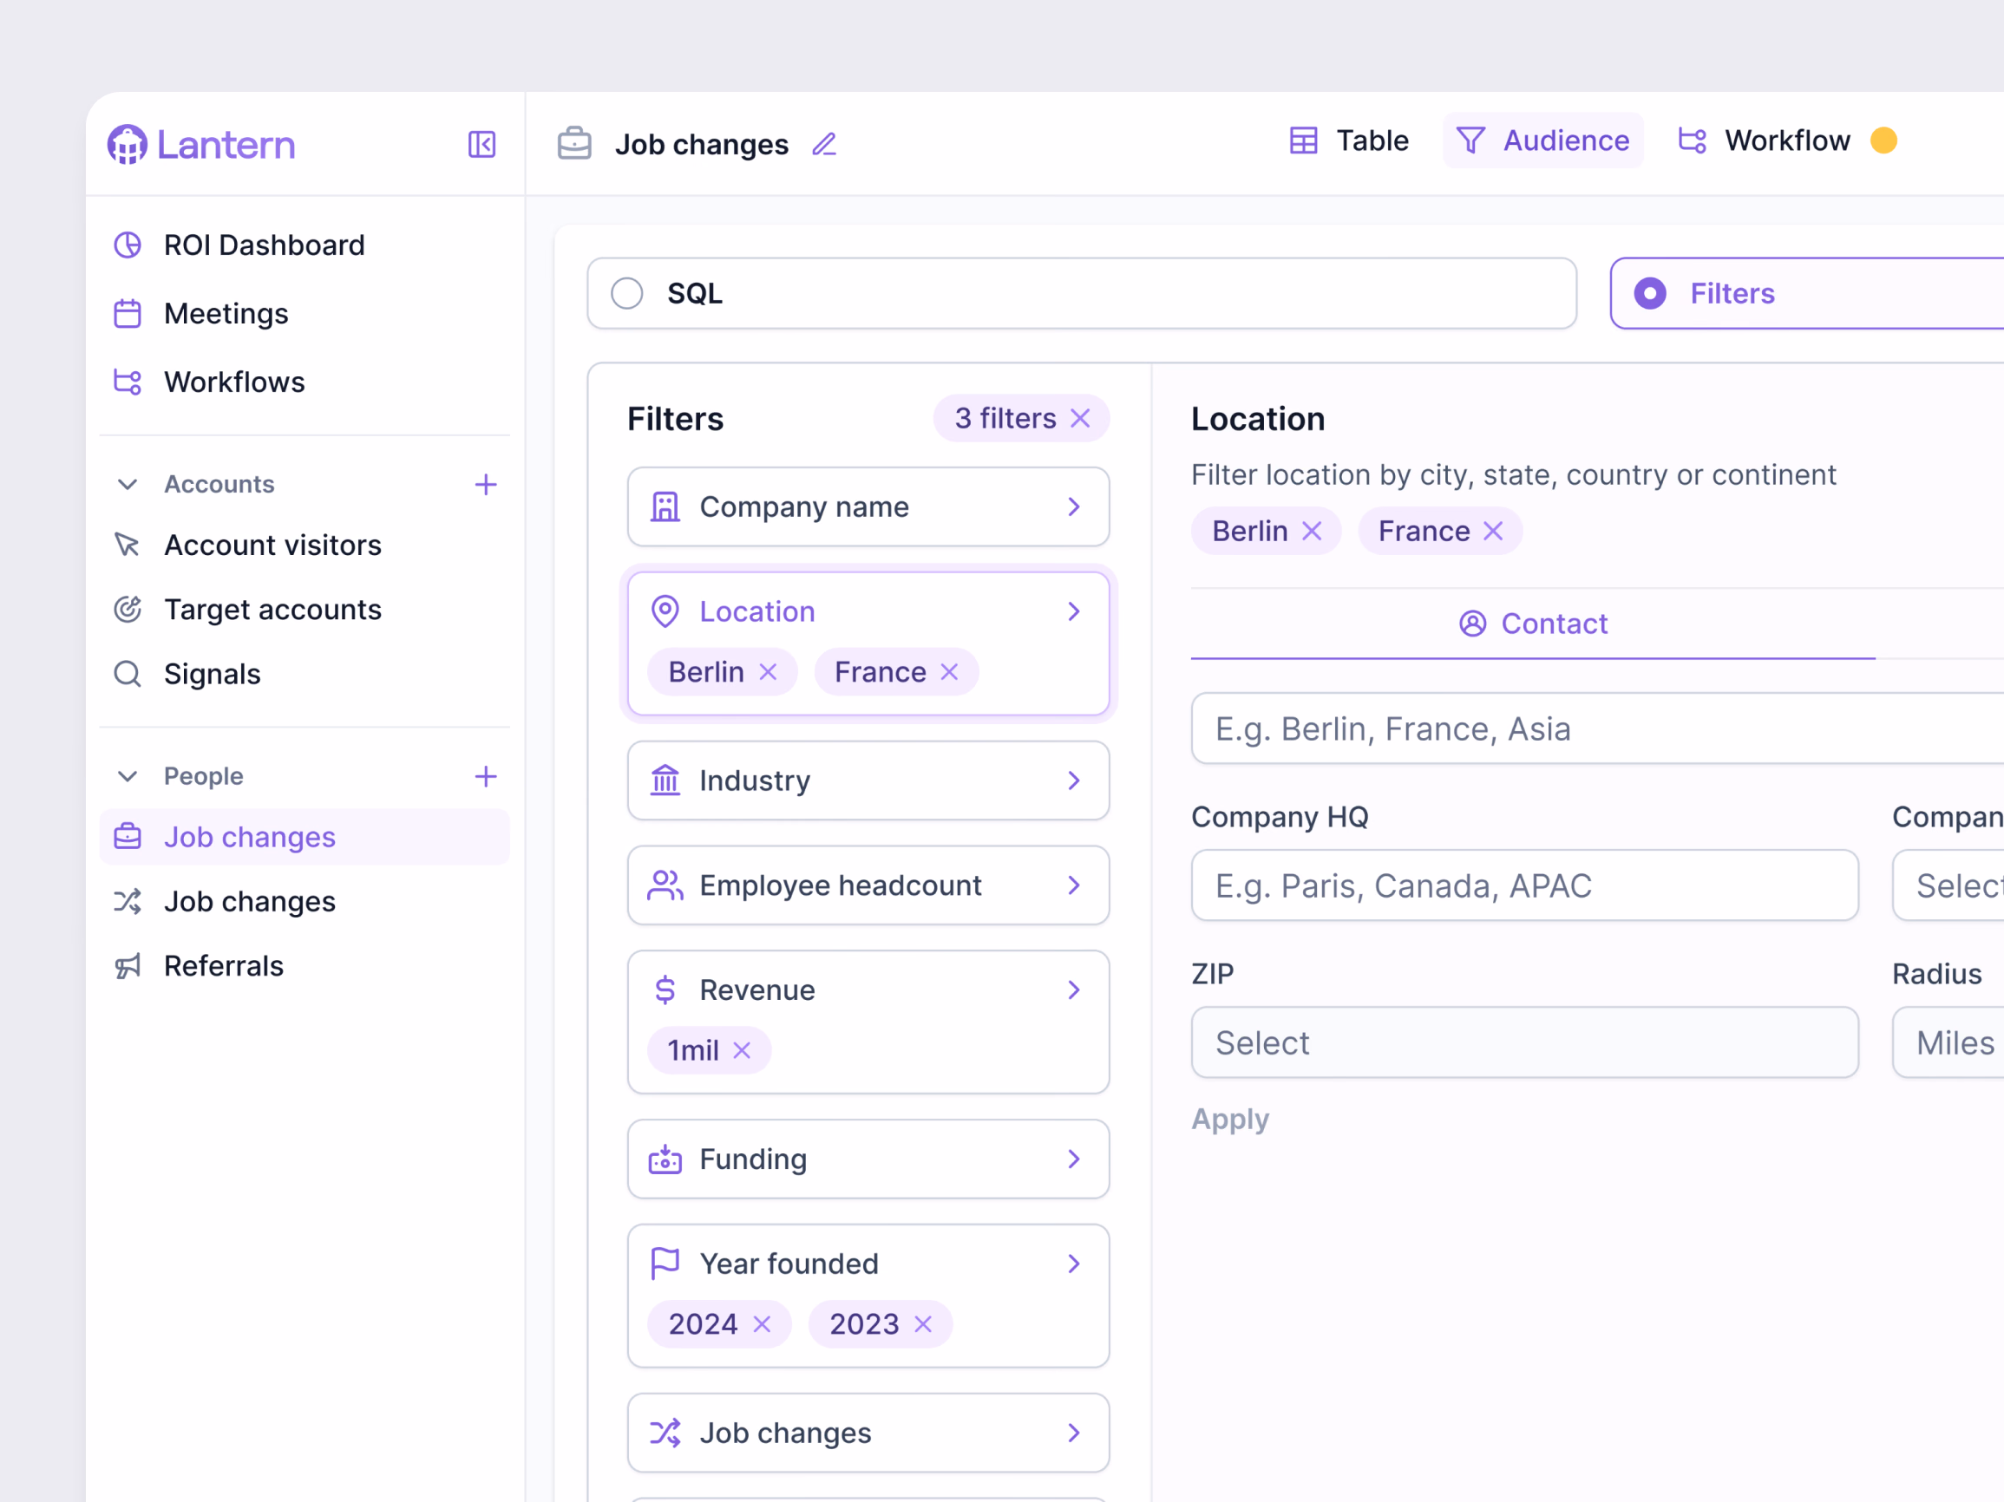This screenshot has height=1502, width=2004.
Task: Open the bottom Job changes filter card
Action: 868,1433
